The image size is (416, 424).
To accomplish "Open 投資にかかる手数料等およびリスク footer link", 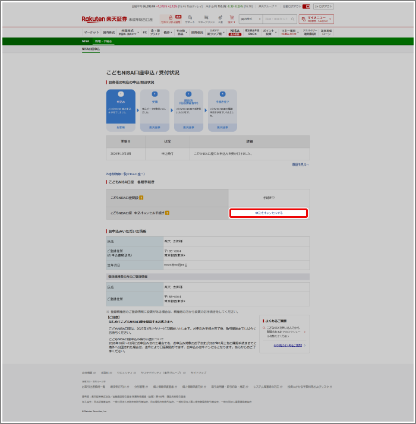I will (x=308, y=387).
